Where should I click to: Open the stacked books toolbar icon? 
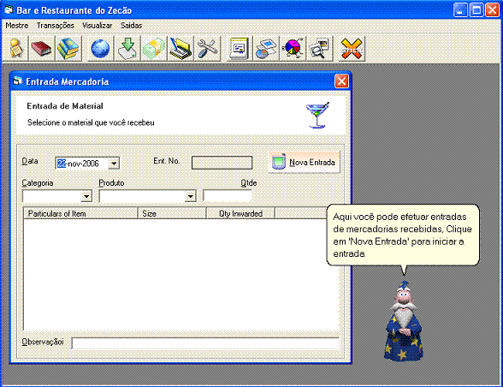(68, 49)
